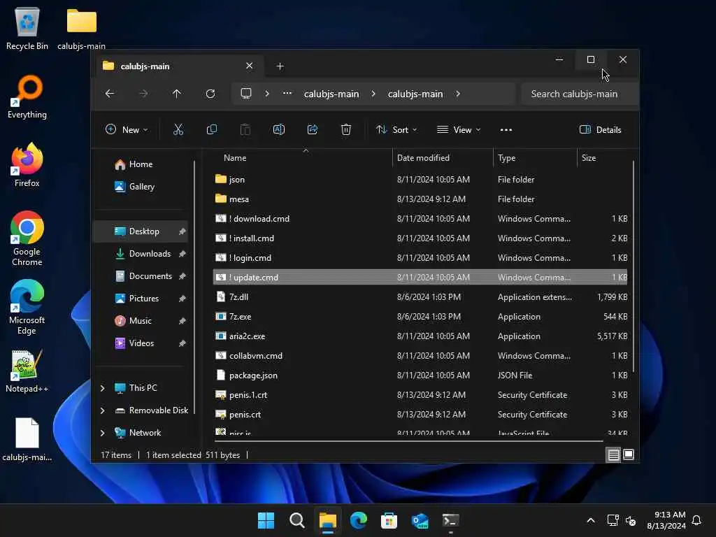Share the selected file via the toolbar icon
716x537 pixels.
click(313, 129)
